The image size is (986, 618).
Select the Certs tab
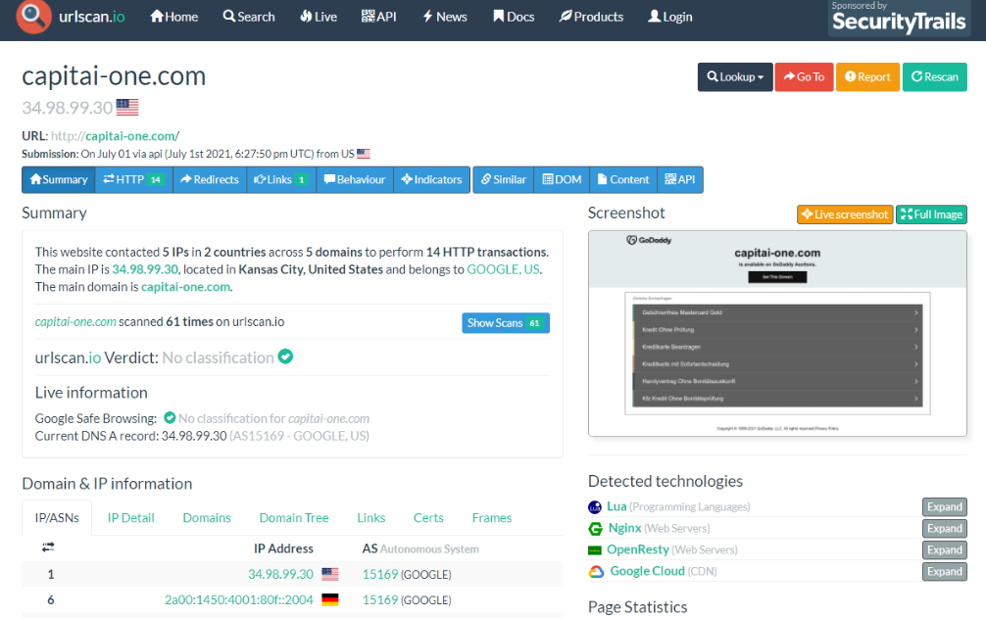pyautogui.click(x=429, y=518)
